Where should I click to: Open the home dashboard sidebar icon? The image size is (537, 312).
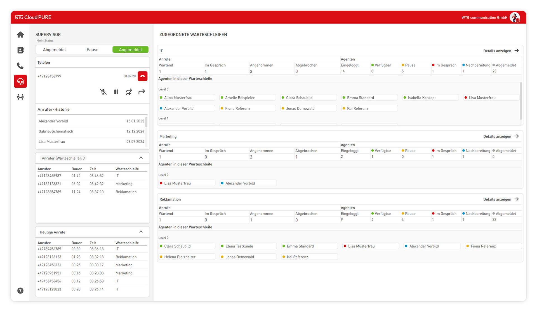[x=20, y=35]
